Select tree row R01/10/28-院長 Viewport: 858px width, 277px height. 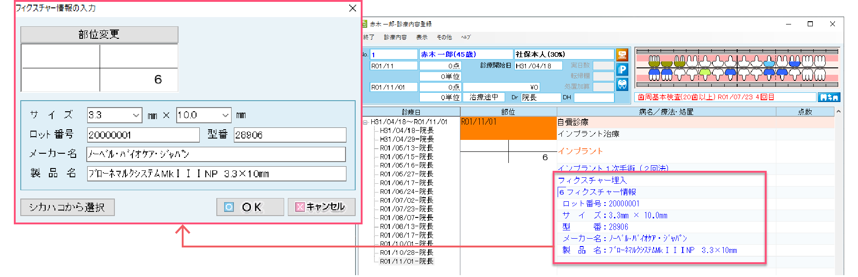click(x=406, y=253)
